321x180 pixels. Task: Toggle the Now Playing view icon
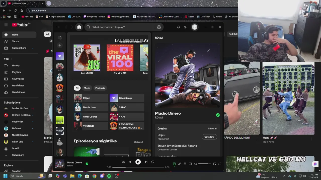[x=174, y=164]
